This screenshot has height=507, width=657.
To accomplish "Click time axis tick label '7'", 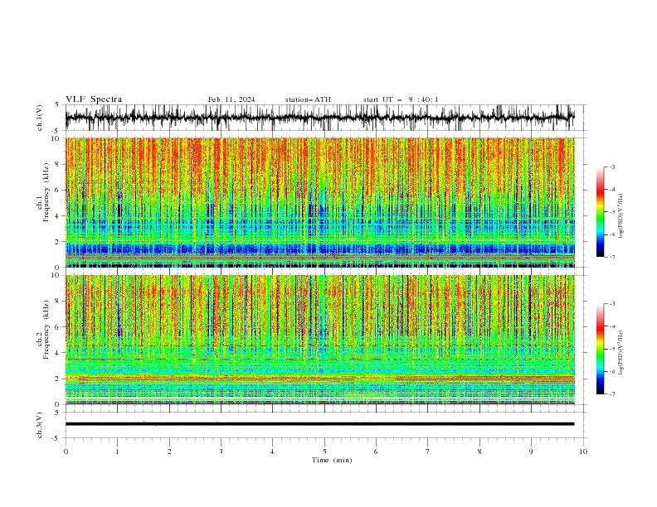I will click(x=428, y=451).
